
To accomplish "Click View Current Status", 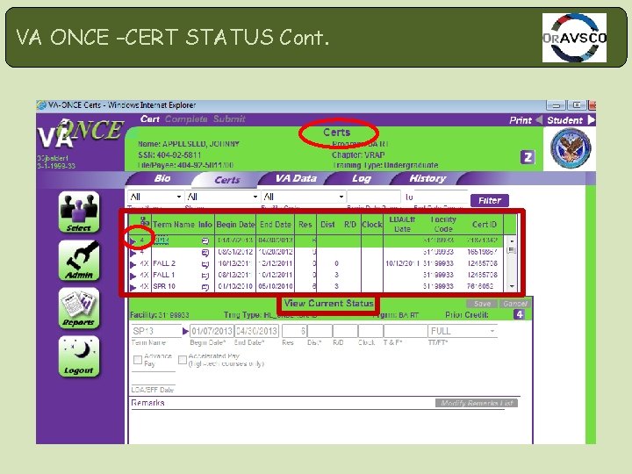I will [328, 304].
